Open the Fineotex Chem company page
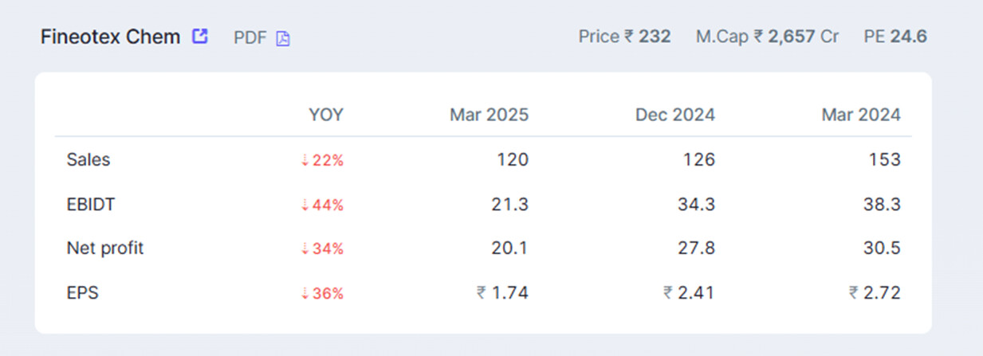The width and height of the screenshot is (983, 356). coord(110,37)
